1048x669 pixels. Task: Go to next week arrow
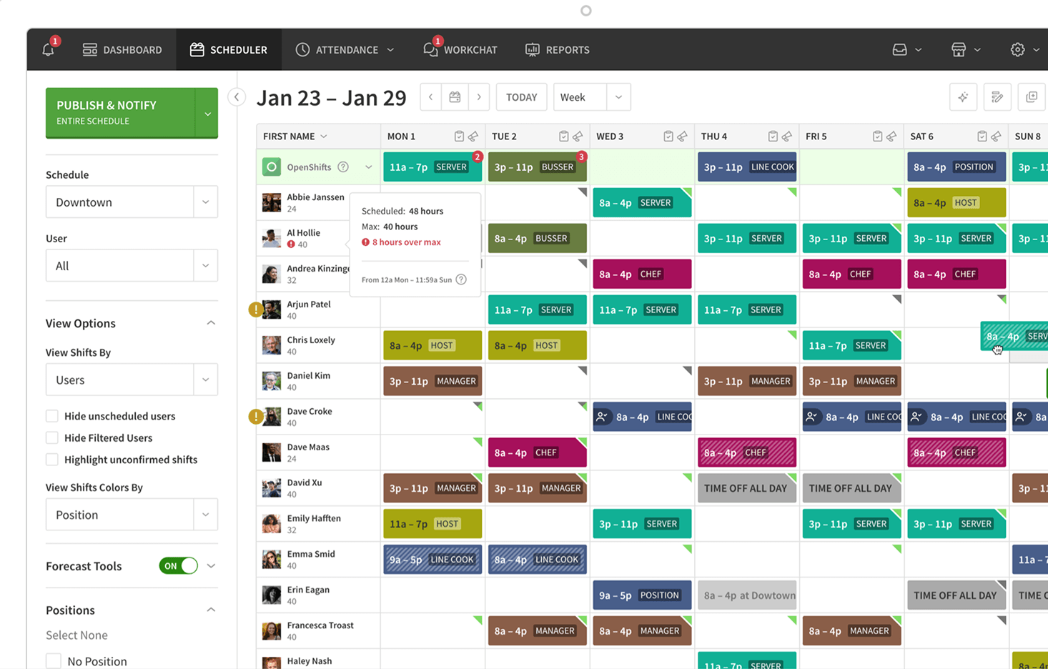click(479, 97)
